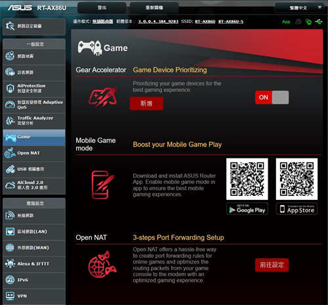Image resolution: width=328 pixels, height=305 pixels.
Task: Click the firmware version 3.0.0.4.384_9283 link
Action: point(158,22)
